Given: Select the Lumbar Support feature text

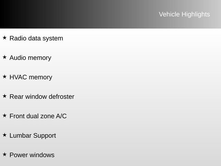Looking at the screenshot, I should (x=33, y=136).
